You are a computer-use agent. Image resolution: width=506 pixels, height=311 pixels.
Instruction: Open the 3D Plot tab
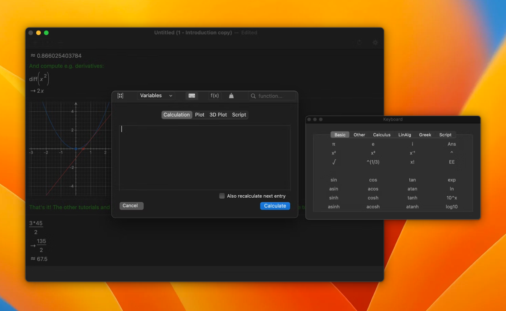tap(218, 115)
